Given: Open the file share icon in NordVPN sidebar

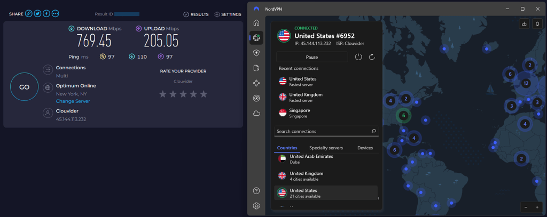Looking at the screenshot, I should [x=256, y=68].
